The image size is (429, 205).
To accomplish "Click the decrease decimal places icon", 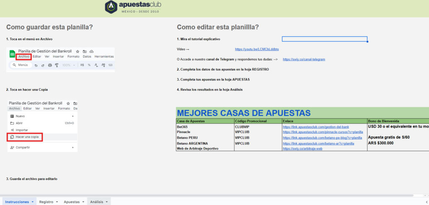I will click(x=96, y=65).
